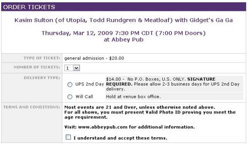Click the bold SIGNATURE REQUIRED text
The height and width of the screenshot is (146, 250).
coord(161,81)
